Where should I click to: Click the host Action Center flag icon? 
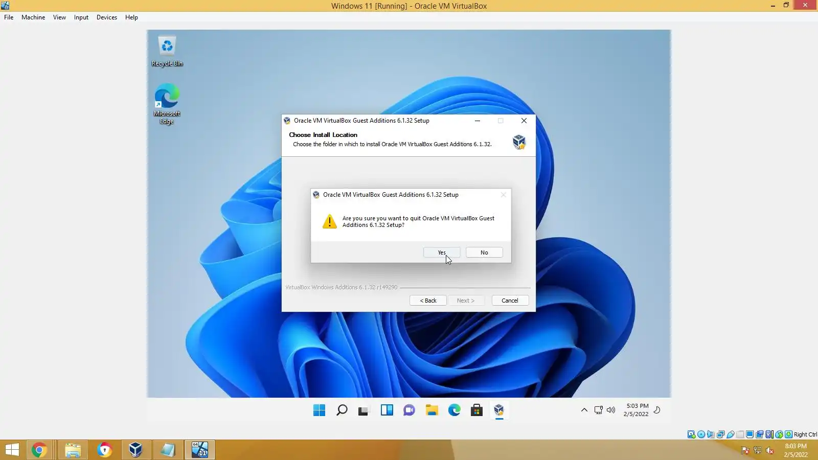pyautogui.click(x=745, y=450)
